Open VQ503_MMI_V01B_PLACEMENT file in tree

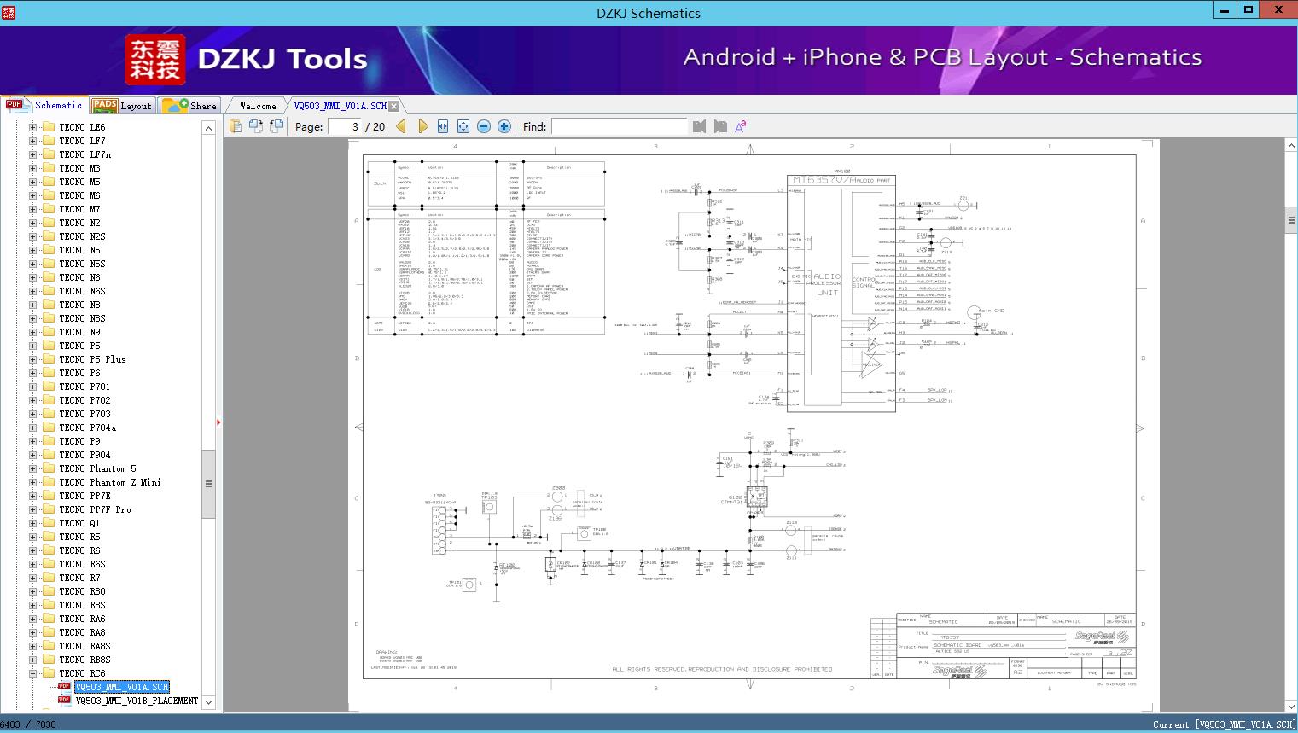[x=137, y=701]
